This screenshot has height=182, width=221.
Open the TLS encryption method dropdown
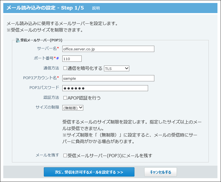tap(116, 69)
